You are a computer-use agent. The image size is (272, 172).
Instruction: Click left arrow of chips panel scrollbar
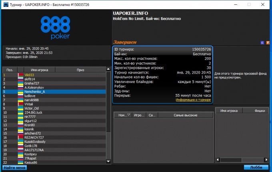pyautogui.click(x=218, y=160)
